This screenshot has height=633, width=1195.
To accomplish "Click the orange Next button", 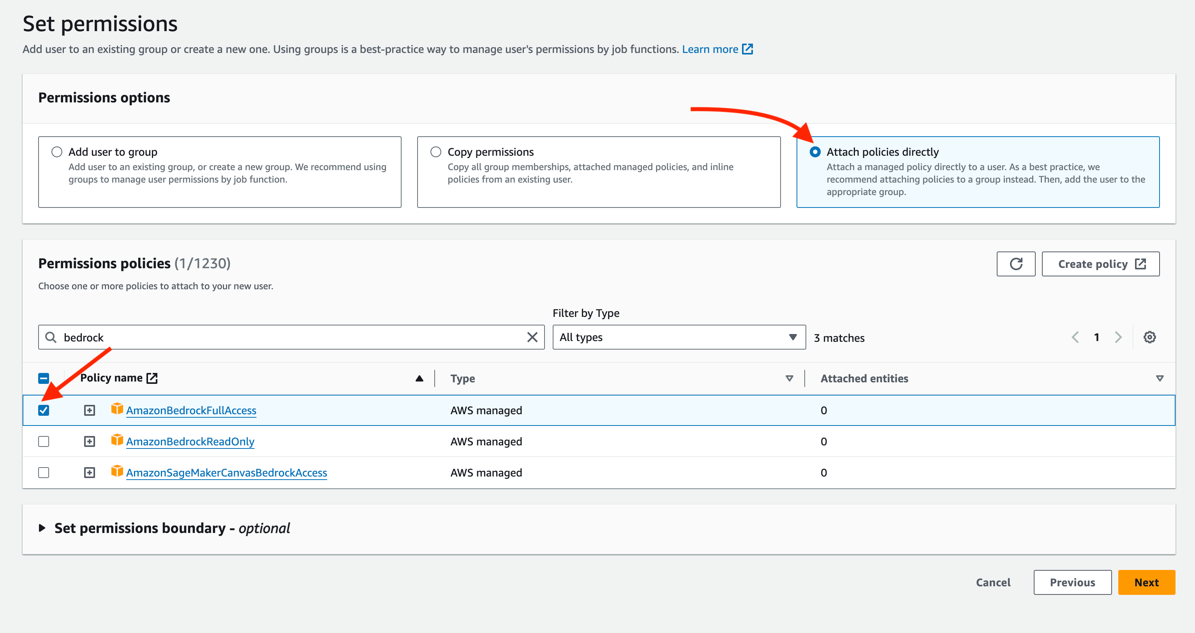I will tap(1146, 582).
